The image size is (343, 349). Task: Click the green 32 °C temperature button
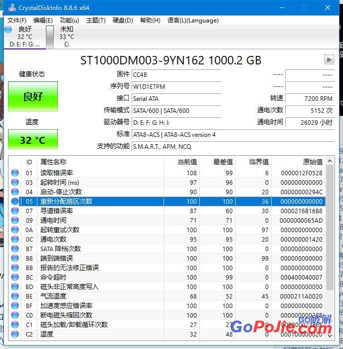coord(33,139)
